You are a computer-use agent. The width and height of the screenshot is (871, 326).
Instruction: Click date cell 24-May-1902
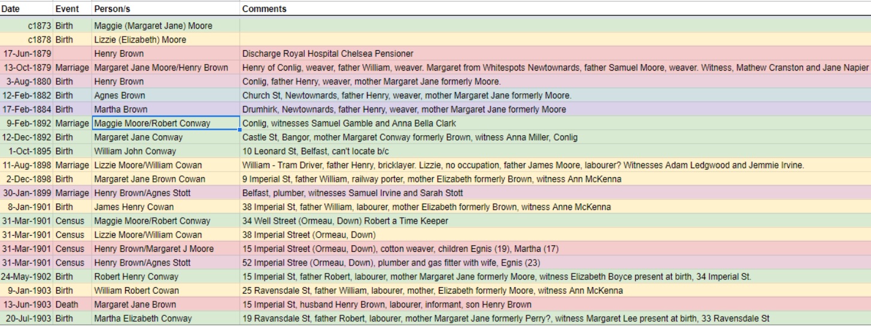pyautogui.click(x=26, y=277)
